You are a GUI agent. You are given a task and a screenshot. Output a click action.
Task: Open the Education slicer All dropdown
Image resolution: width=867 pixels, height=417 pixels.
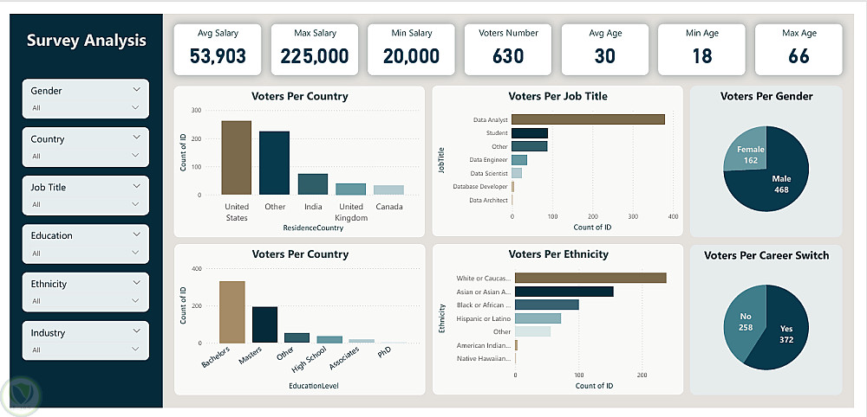[85, 253]
